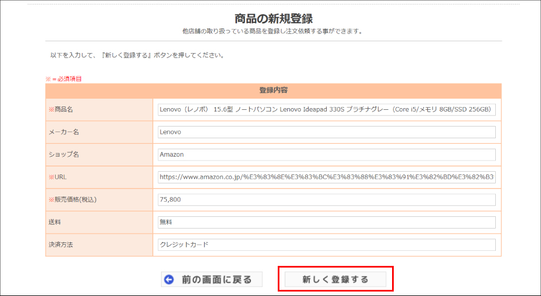541x296 pixels.
Task: Click the 登録内容 table header
Action: [273, 90]
